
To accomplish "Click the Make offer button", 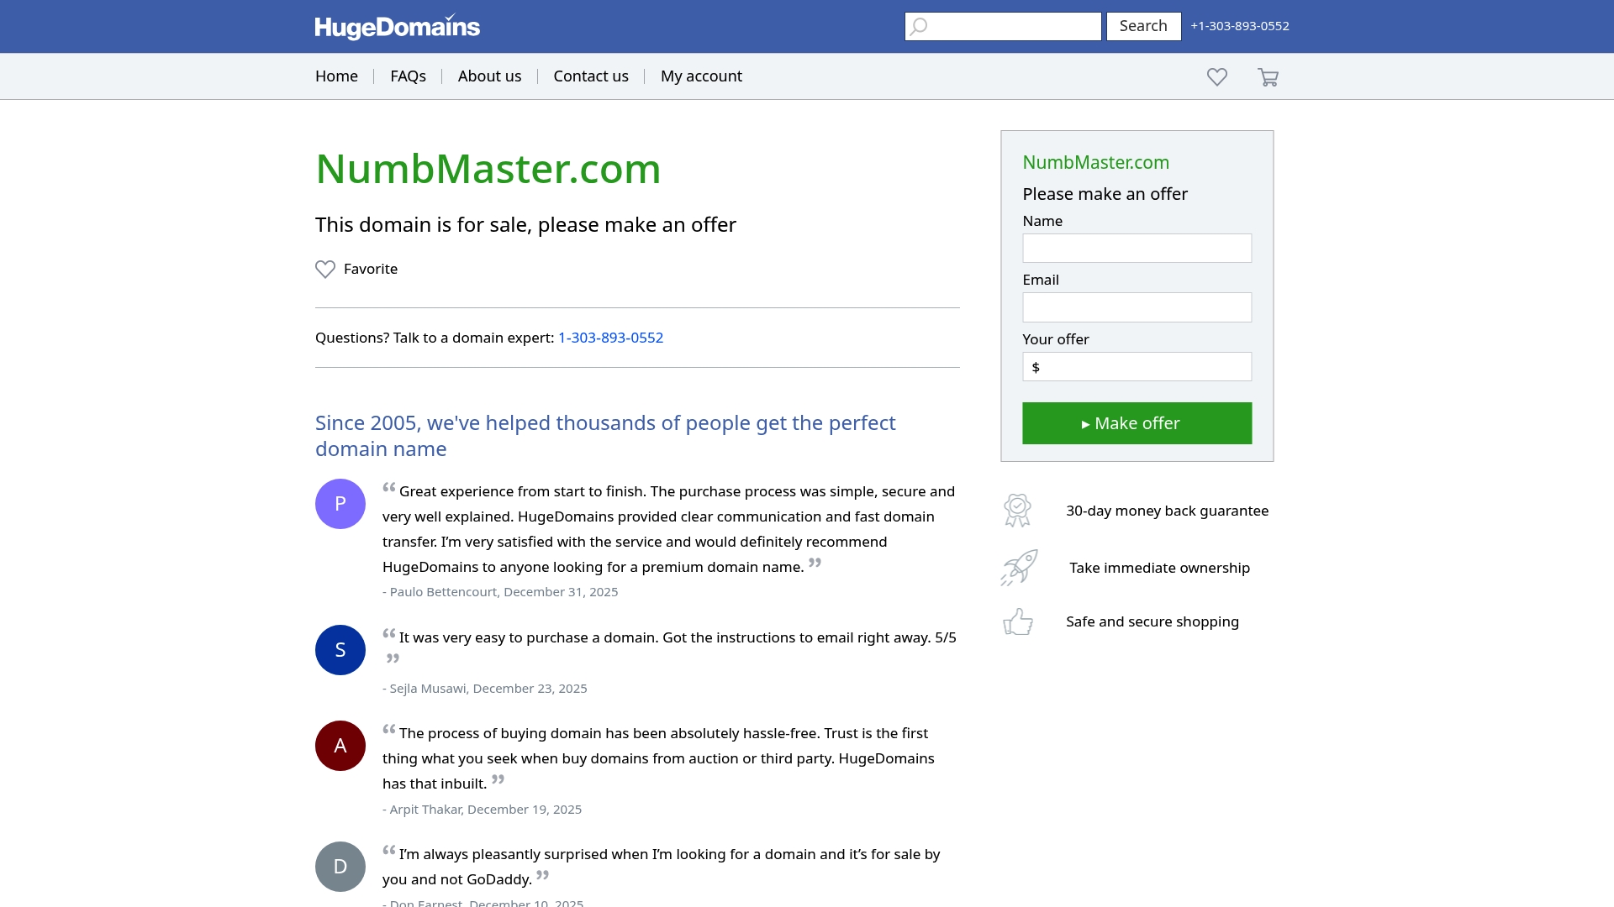I will (x=1137, y=423).
